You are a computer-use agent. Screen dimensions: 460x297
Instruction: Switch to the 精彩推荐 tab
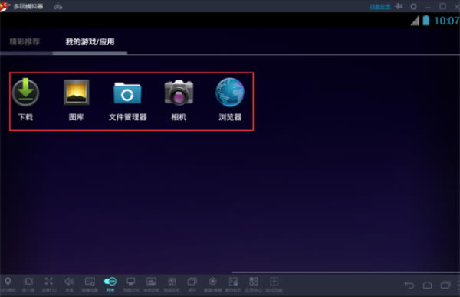[25, 41]
